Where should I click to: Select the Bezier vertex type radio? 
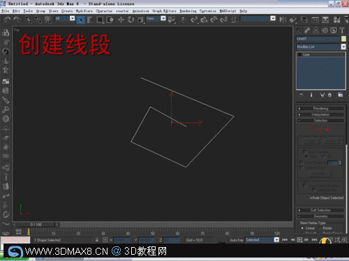point(320,228)
